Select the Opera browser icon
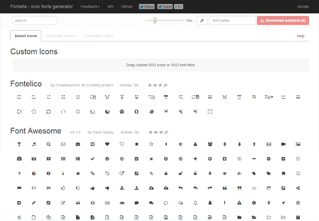319x221 pixels. [137, 112]
